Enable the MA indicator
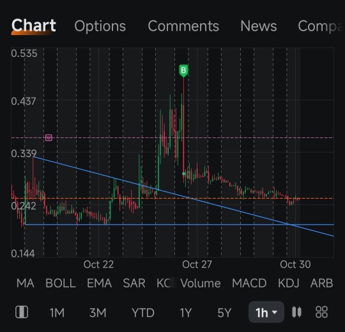The width and height of the screenshot is (345, 332). click(x=26, y=283)
